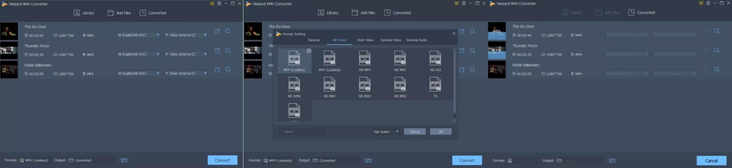Screen dimensions: 732x168
Task: Choose the M4V (Lossless) format icon
Action: coord(329,59)
